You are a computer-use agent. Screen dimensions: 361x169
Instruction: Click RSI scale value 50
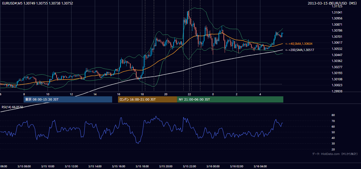click(333, 132)
